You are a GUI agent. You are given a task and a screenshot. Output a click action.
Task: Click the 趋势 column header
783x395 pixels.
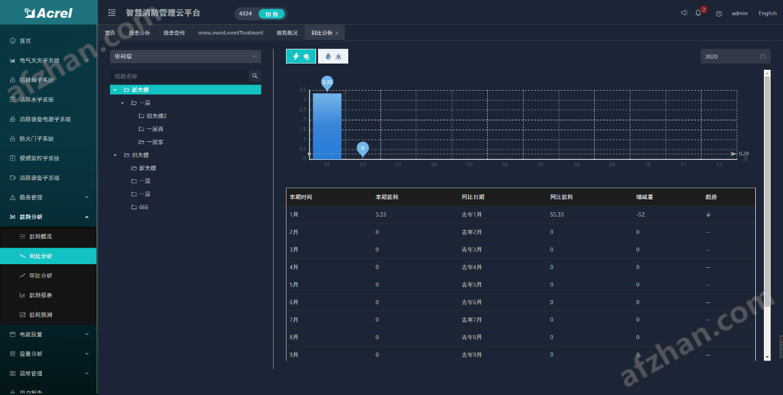(711, 197)
